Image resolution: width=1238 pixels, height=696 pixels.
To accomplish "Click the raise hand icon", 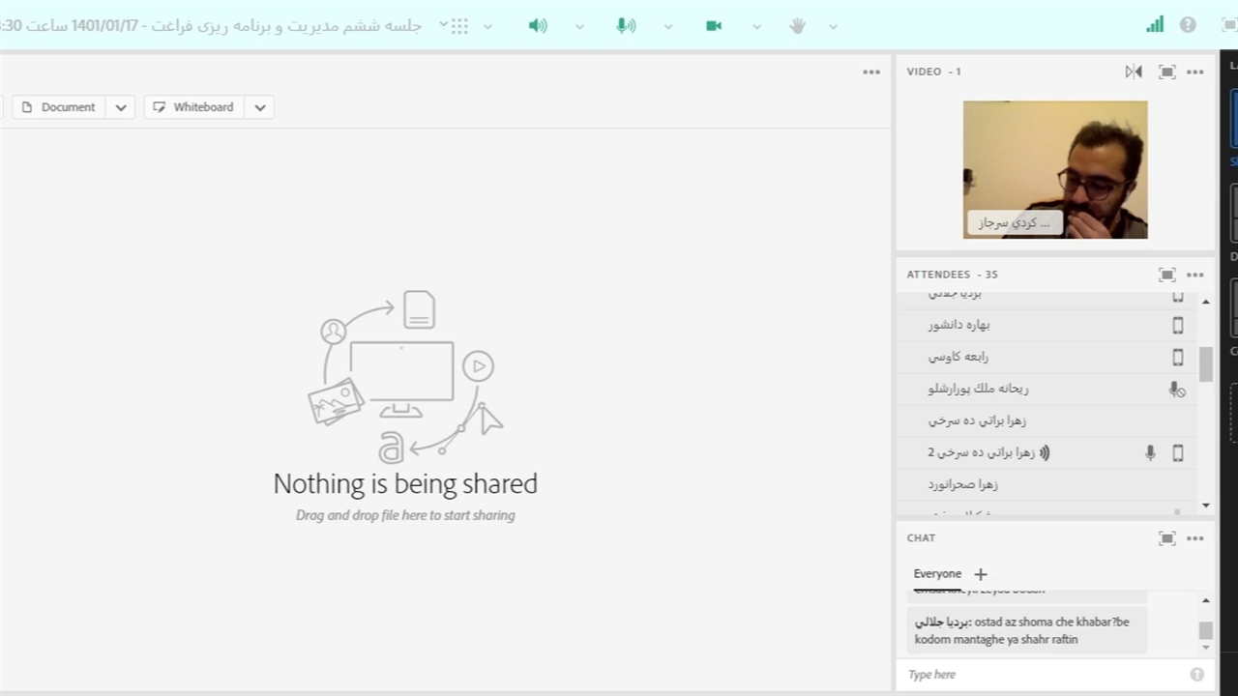I will 797,26.
